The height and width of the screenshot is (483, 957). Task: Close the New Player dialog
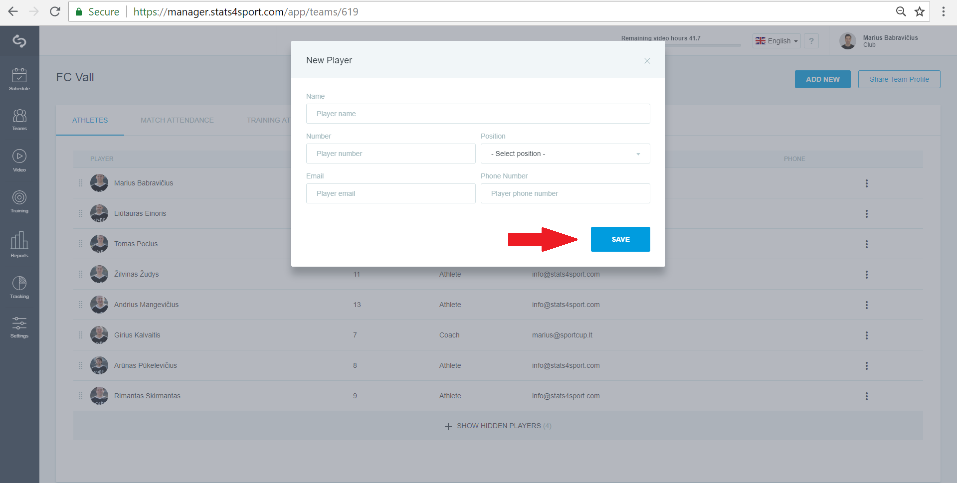click(647, 61)
